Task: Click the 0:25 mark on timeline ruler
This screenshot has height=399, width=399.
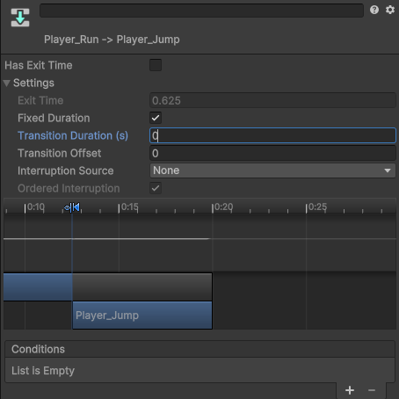Action: click(316, 207)
